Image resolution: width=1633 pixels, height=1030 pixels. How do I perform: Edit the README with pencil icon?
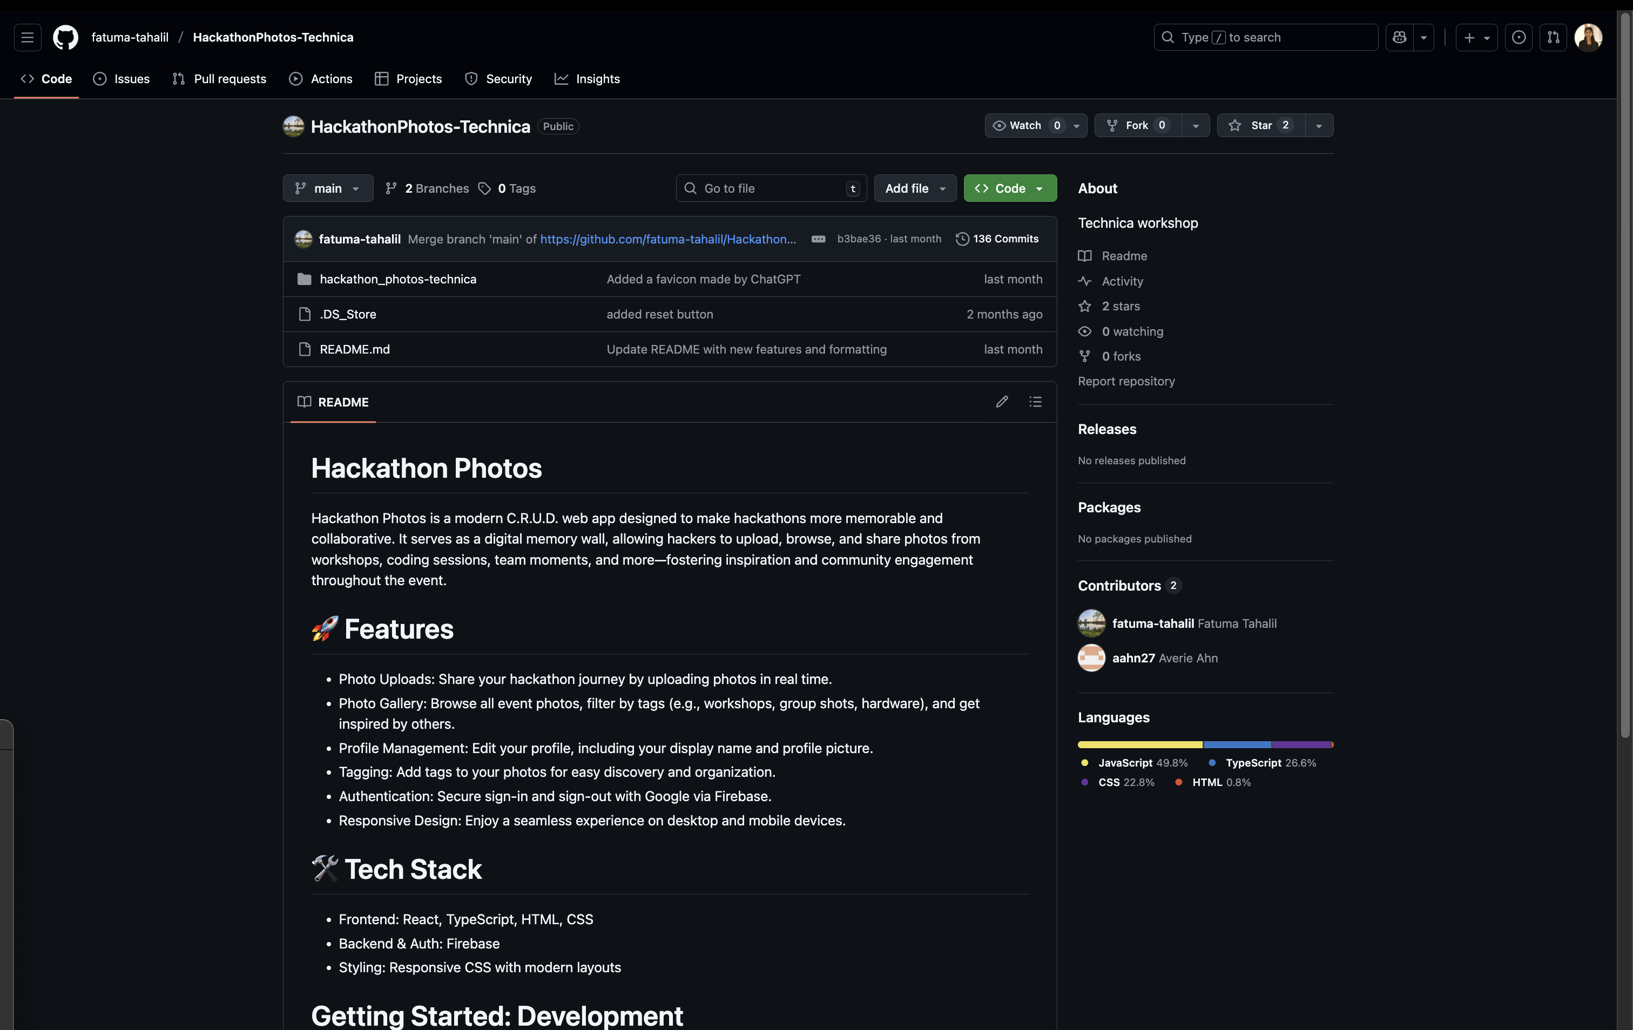[1002, 402]
